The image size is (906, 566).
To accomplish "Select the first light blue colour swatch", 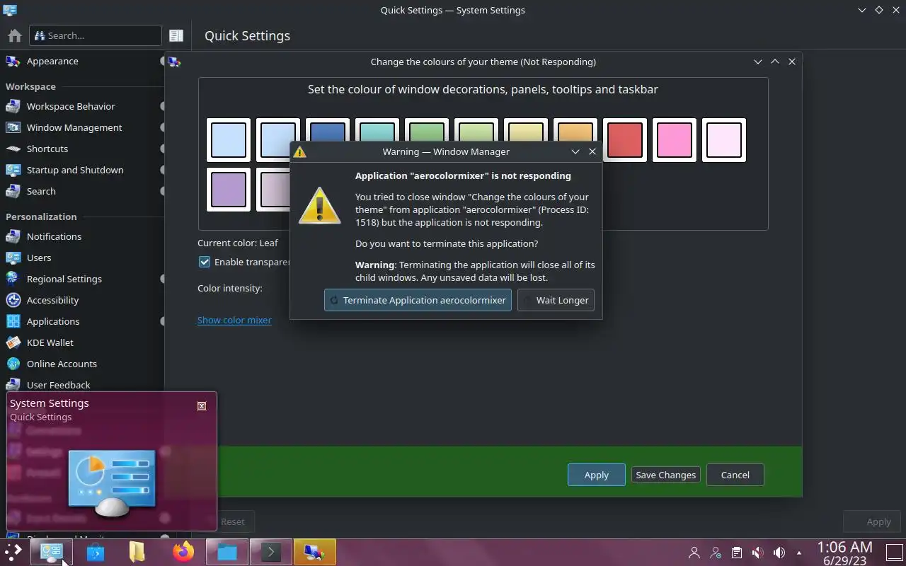I will tap(229, 140).
